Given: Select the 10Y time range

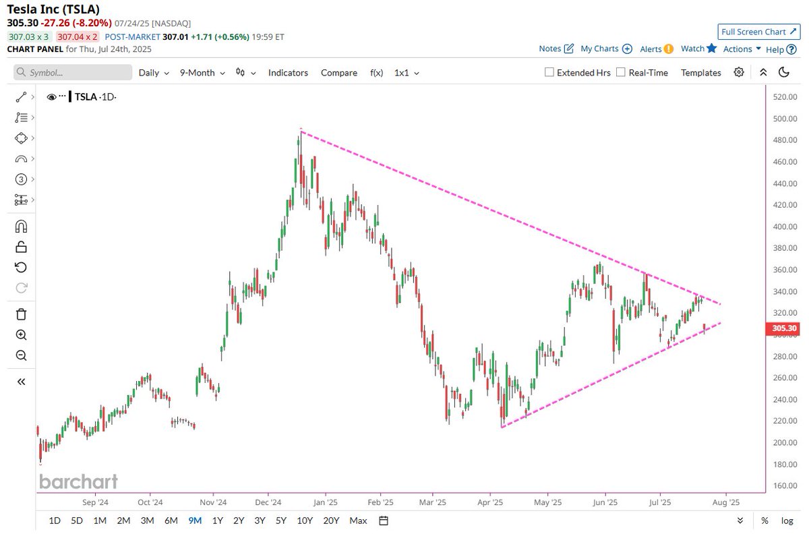Looking at the screenshot, I should pyautogui.click(x=305, y=521).
